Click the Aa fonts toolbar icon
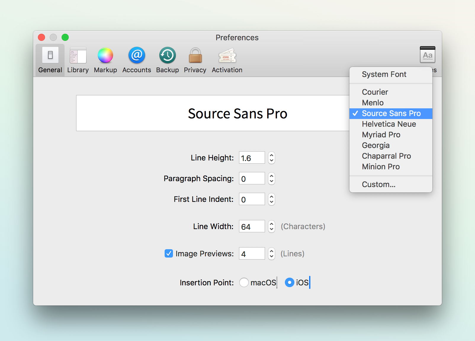Viewport: 475px width, 341px height. pos(428,54)
